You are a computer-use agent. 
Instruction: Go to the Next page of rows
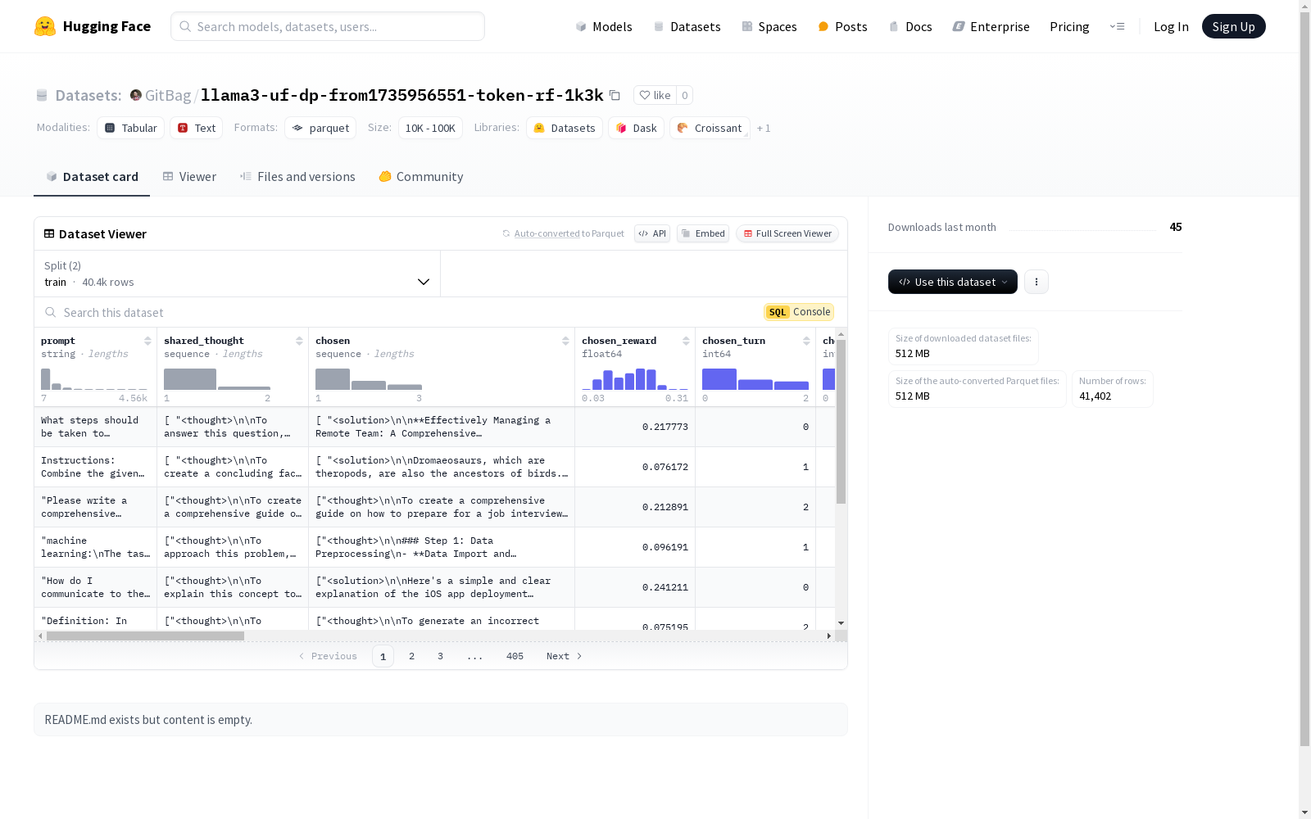pos(565,656)
